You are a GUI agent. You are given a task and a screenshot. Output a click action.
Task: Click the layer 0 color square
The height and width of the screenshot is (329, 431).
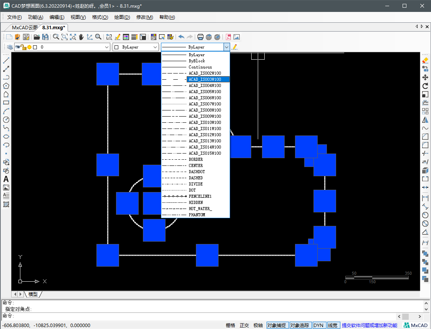click(x=35, y=47)
